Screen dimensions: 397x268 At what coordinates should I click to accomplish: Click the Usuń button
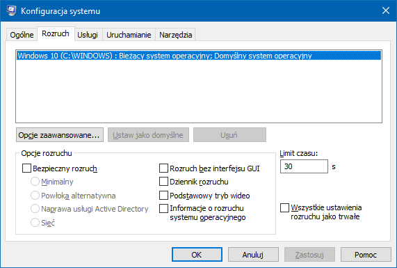[x=229, y=135]
